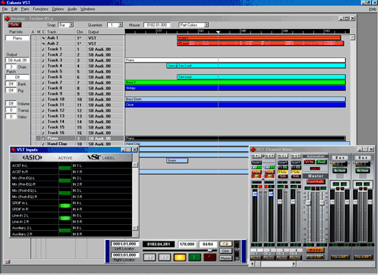Toggle the Cycle loop button on the transport

225,244
